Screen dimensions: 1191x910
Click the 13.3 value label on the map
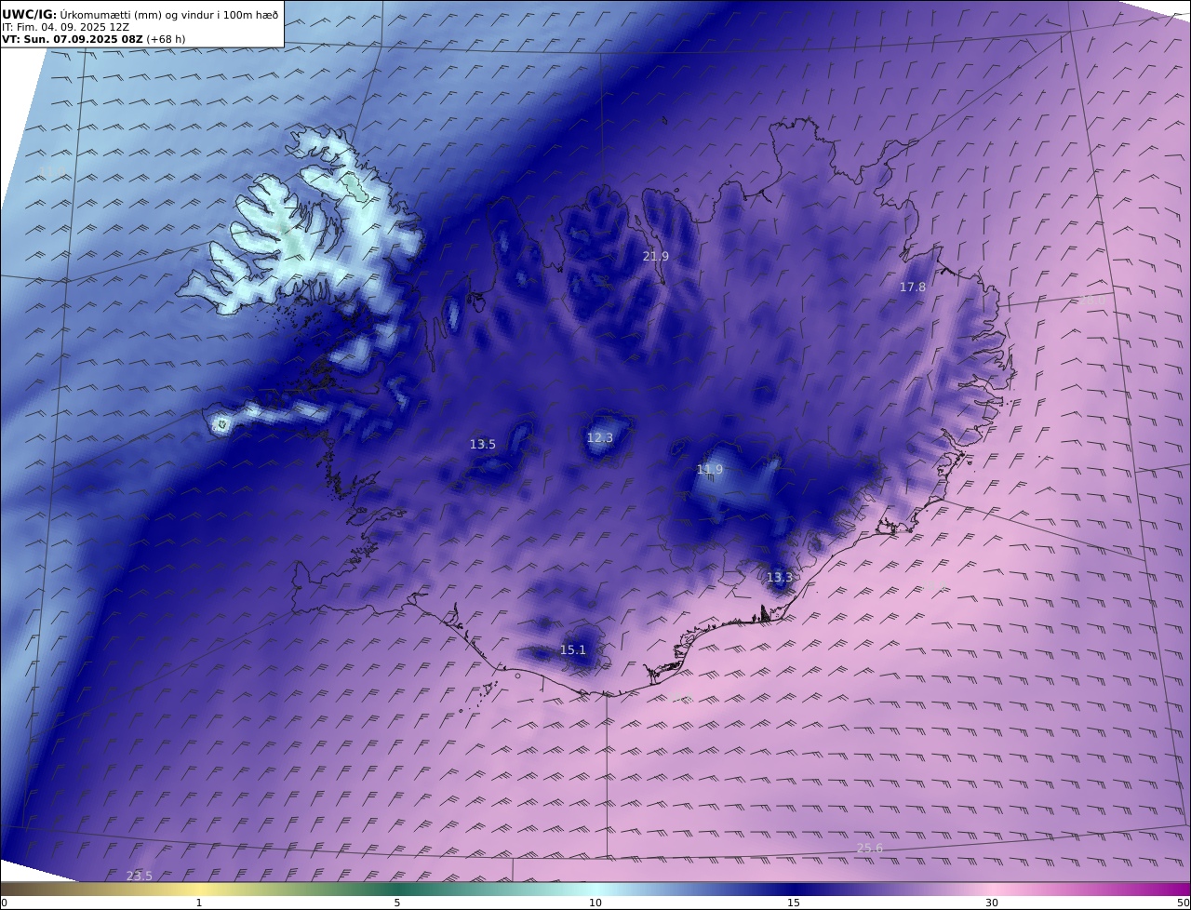click(780, 578)
